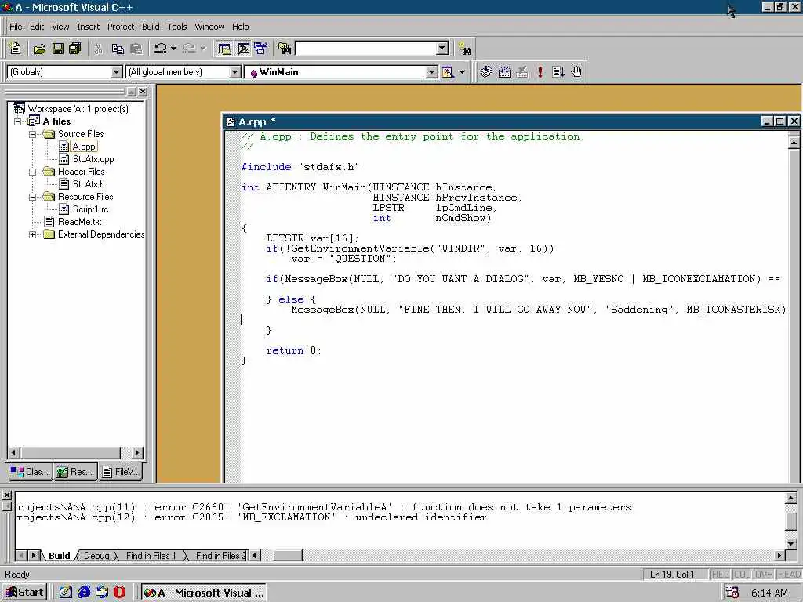Click the error C2660 line in output

(x=324, y=507)
